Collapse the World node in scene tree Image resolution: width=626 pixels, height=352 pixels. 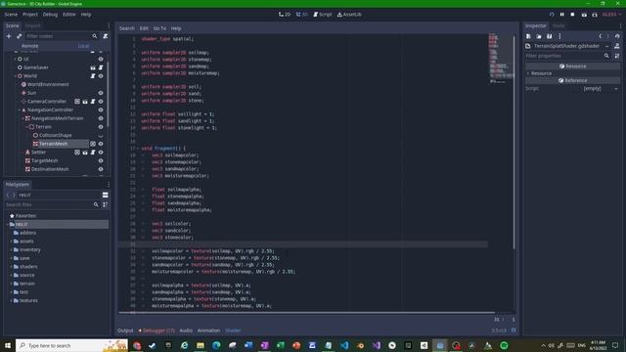tap(16, 76)
